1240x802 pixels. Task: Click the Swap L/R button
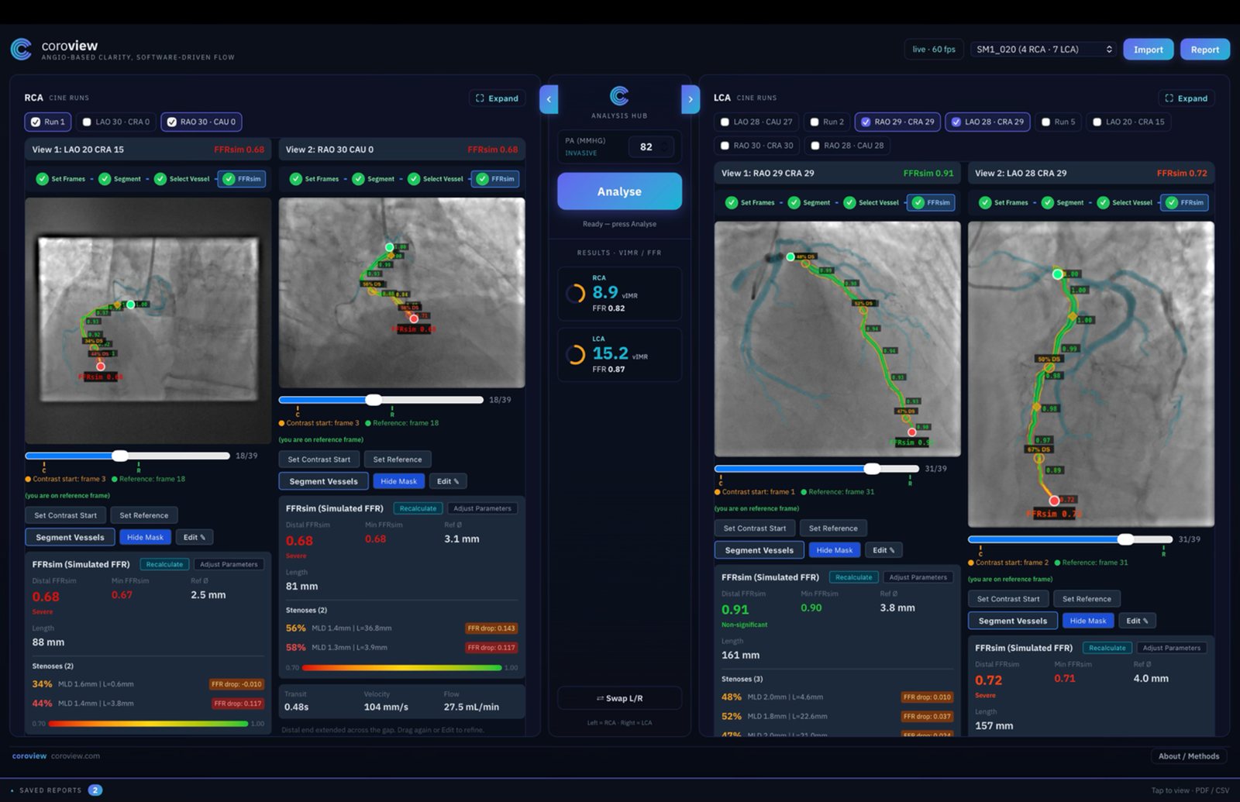pyautogui.click(x=619, y=698)
